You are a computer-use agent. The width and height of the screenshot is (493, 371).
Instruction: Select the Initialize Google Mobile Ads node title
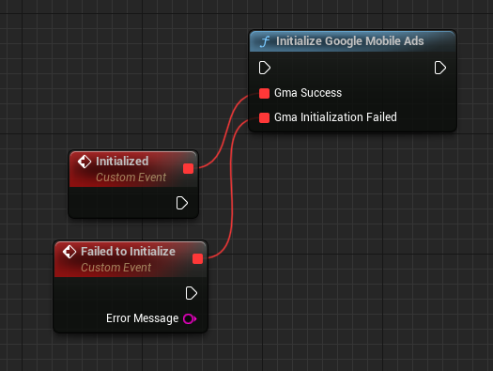coord(350,41)
